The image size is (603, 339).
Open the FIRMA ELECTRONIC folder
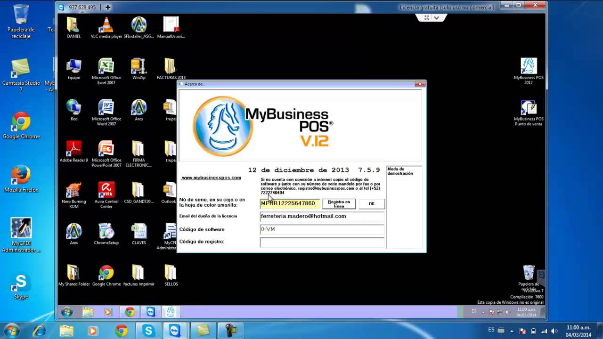[139, 154]
